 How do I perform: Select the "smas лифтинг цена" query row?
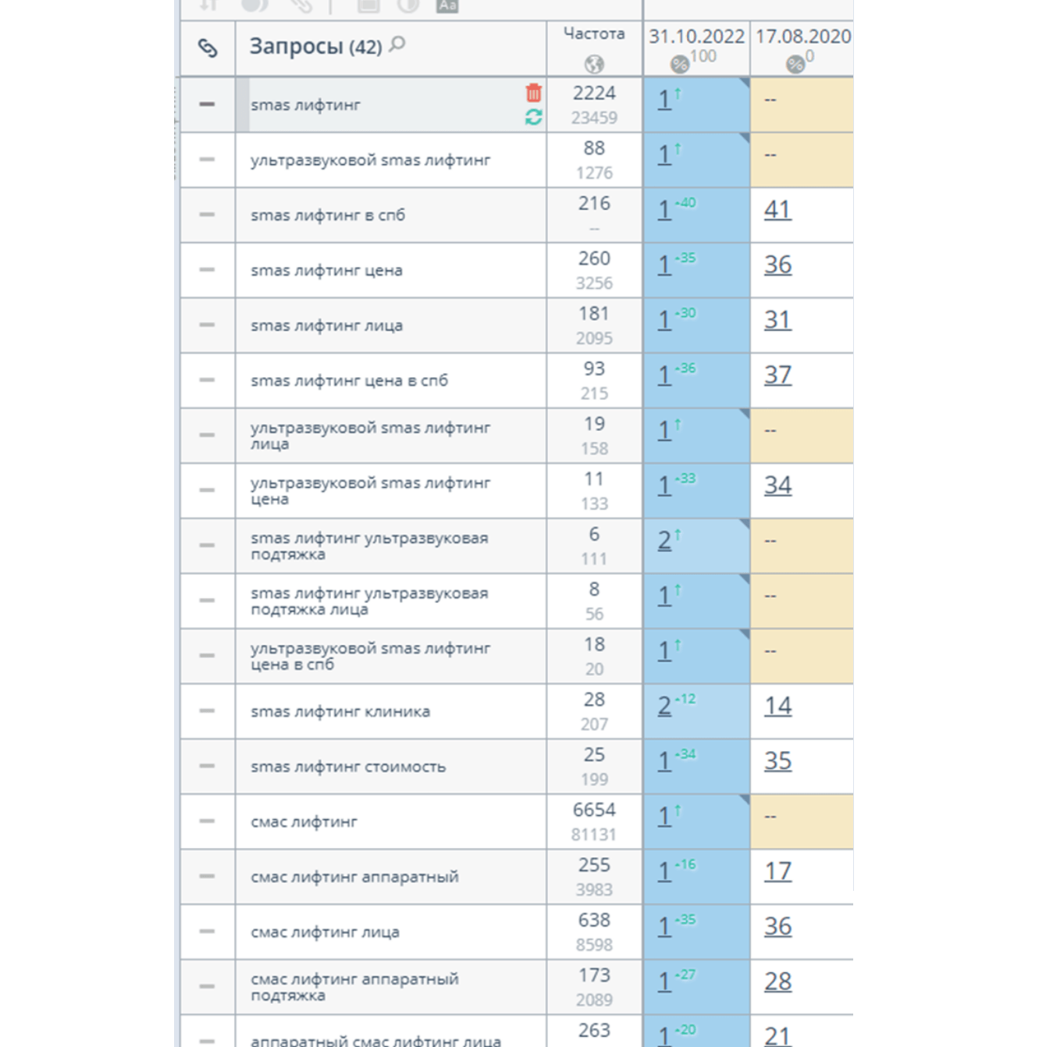(x=326, y=270)
